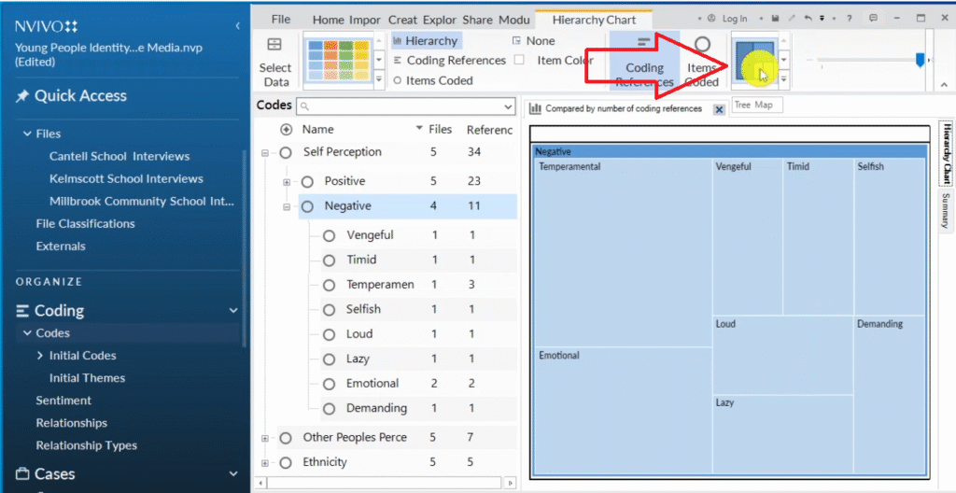Choose the Tree Map chart type thumbnail
Image resolution: width=956 pixels, height=493 pixels.
[755, 60]
